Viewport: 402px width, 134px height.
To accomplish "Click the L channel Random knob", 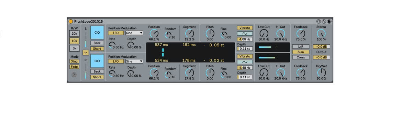I will click(x=168, y=35).
